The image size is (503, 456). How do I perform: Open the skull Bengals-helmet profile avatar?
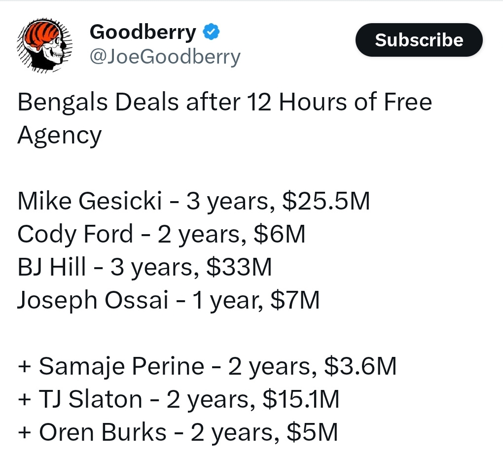[44, 45]
